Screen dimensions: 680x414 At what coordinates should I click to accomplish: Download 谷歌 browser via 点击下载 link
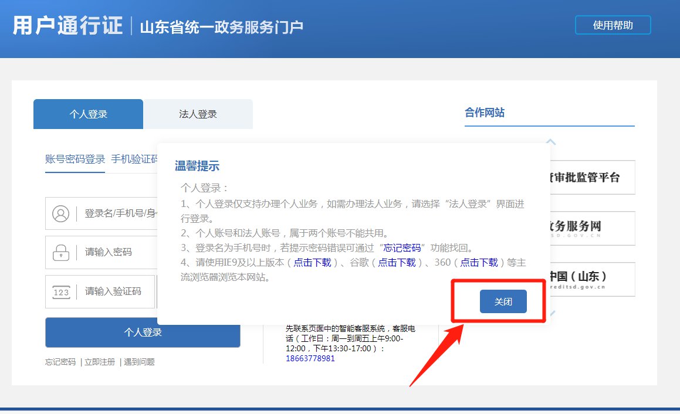(396, 263)
